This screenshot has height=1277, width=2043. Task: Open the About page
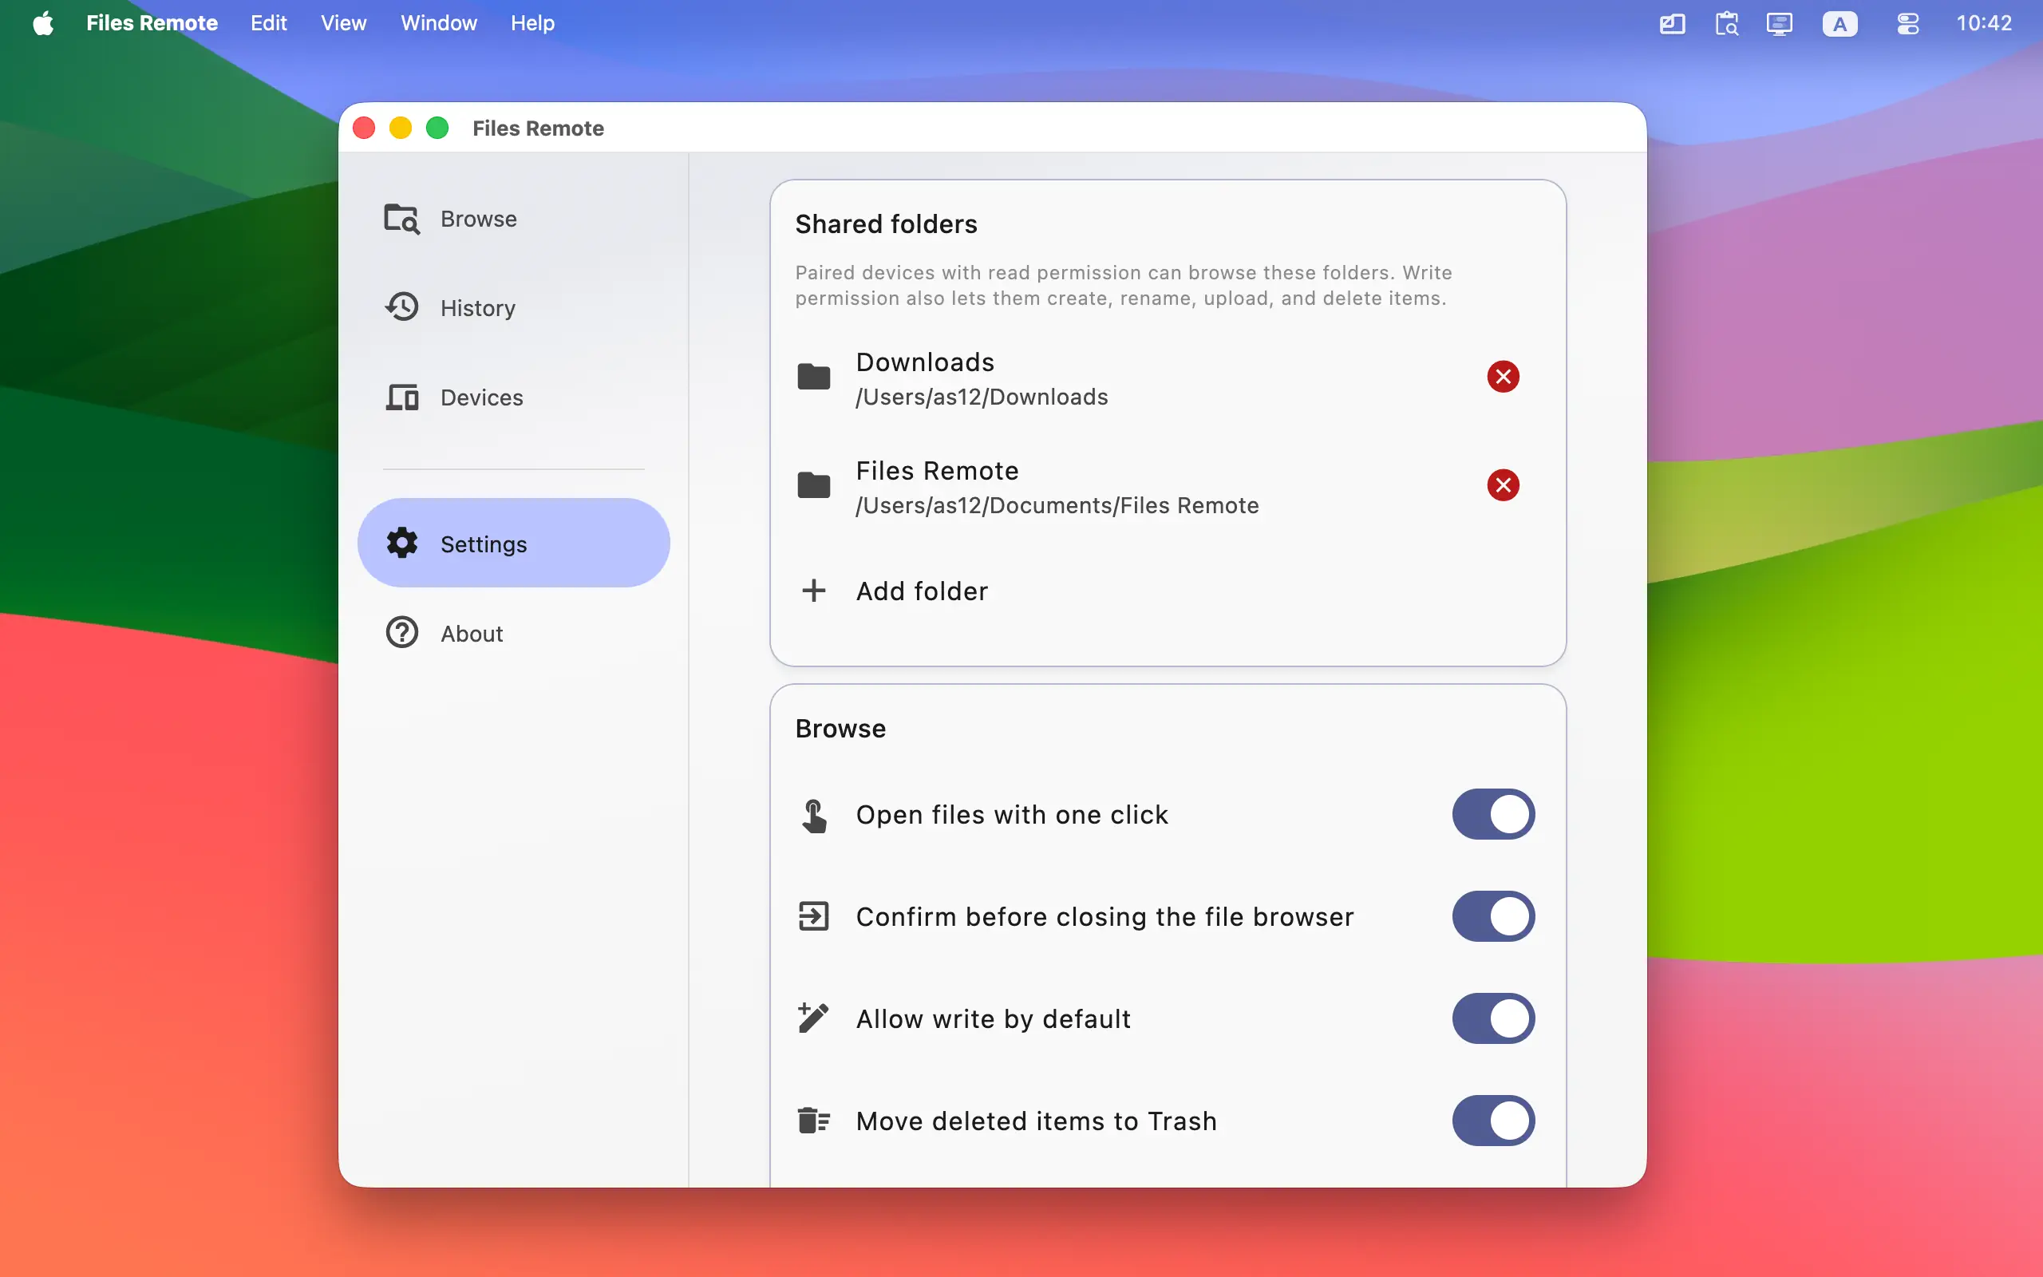tap(513, 633)
